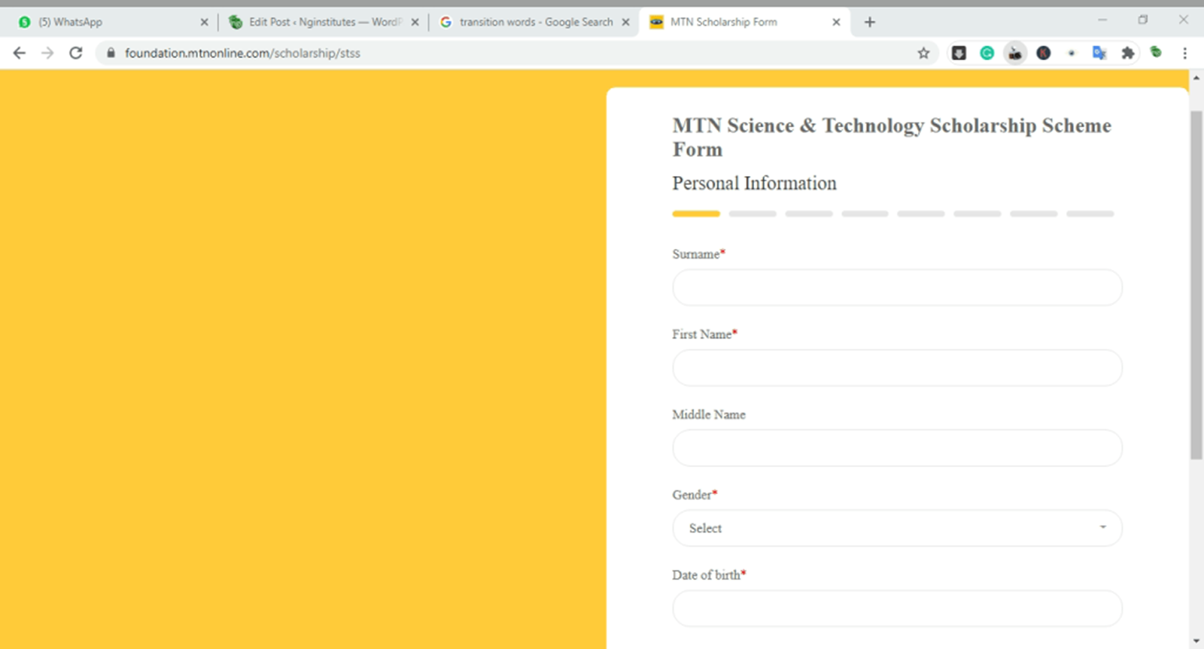Click the dark circular extension icon
Image resolution: width=1204 pixels, height=649 pixels.
click(x=1043, y=53)
